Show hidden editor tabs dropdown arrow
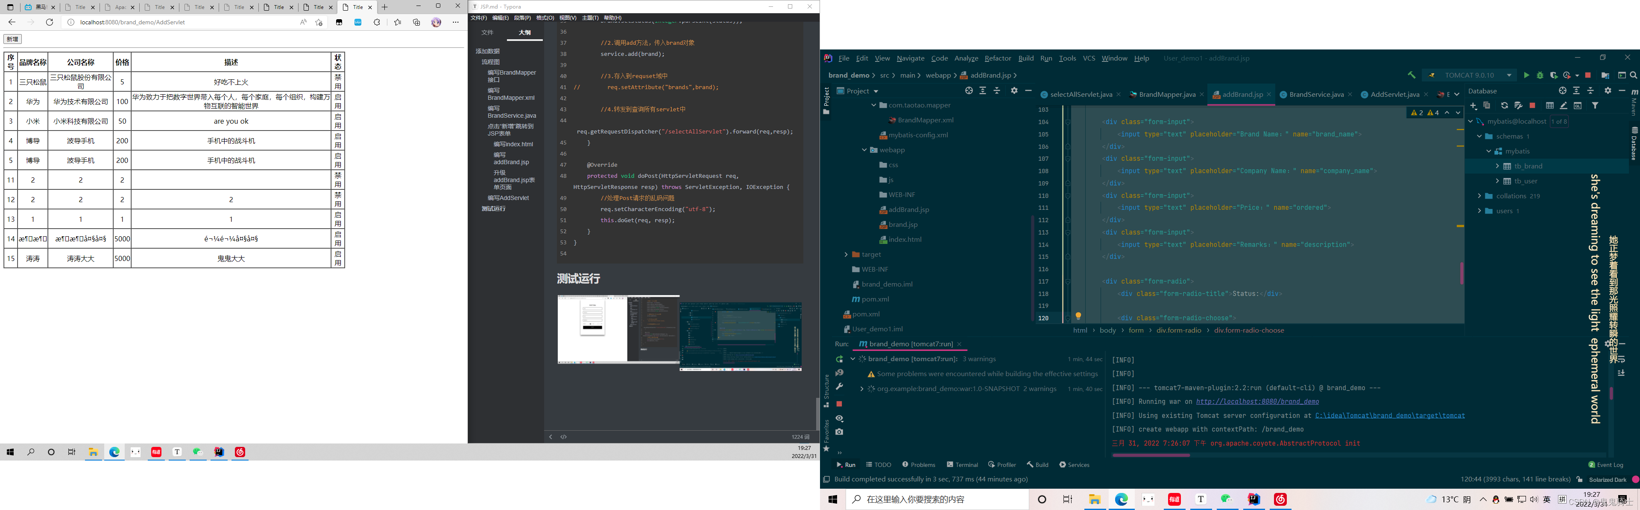 pos(1457,94)
